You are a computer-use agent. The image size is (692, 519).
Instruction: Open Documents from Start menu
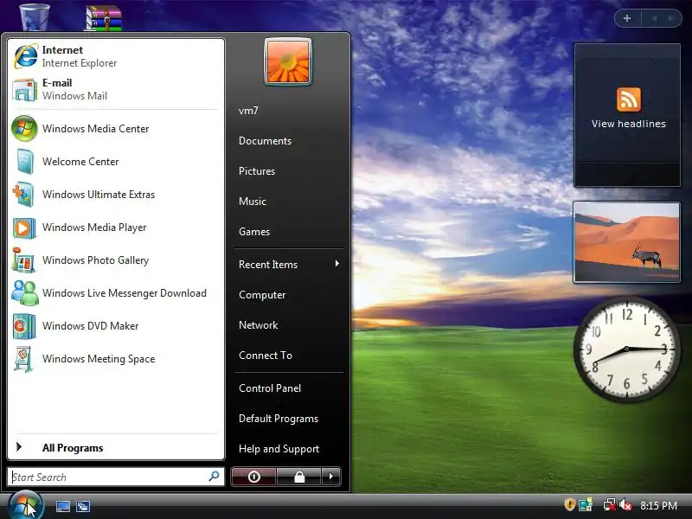[265, 141]
